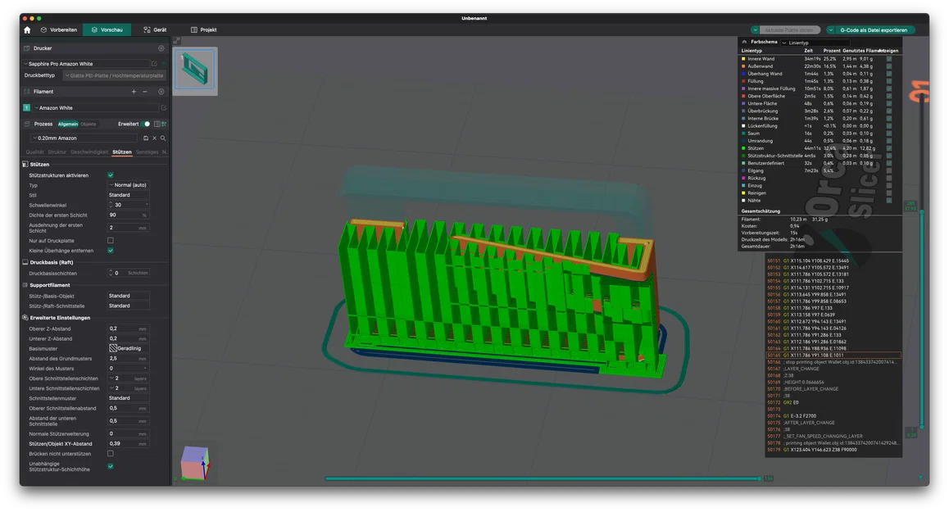Disable 'Kleine Überhänge entfernen'
Screen dimensions: 949x512
click(111, 250)
